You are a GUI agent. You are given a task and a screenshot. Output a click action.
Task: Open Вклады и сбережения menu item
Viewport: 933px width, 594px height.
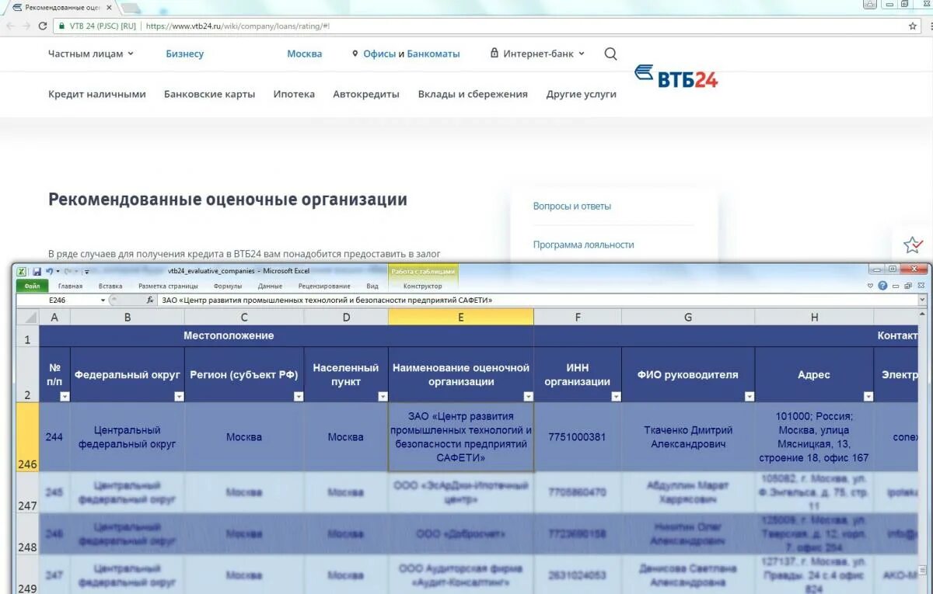tap(473, 94)
